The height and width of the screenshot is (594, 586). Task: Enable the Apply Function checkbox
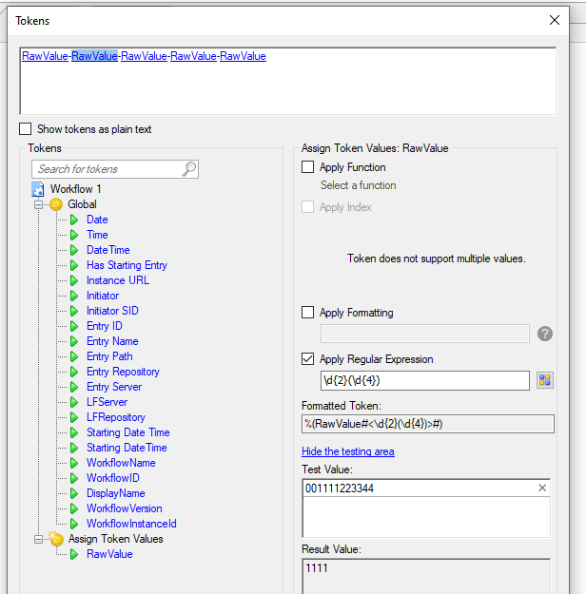click(307, 167)
